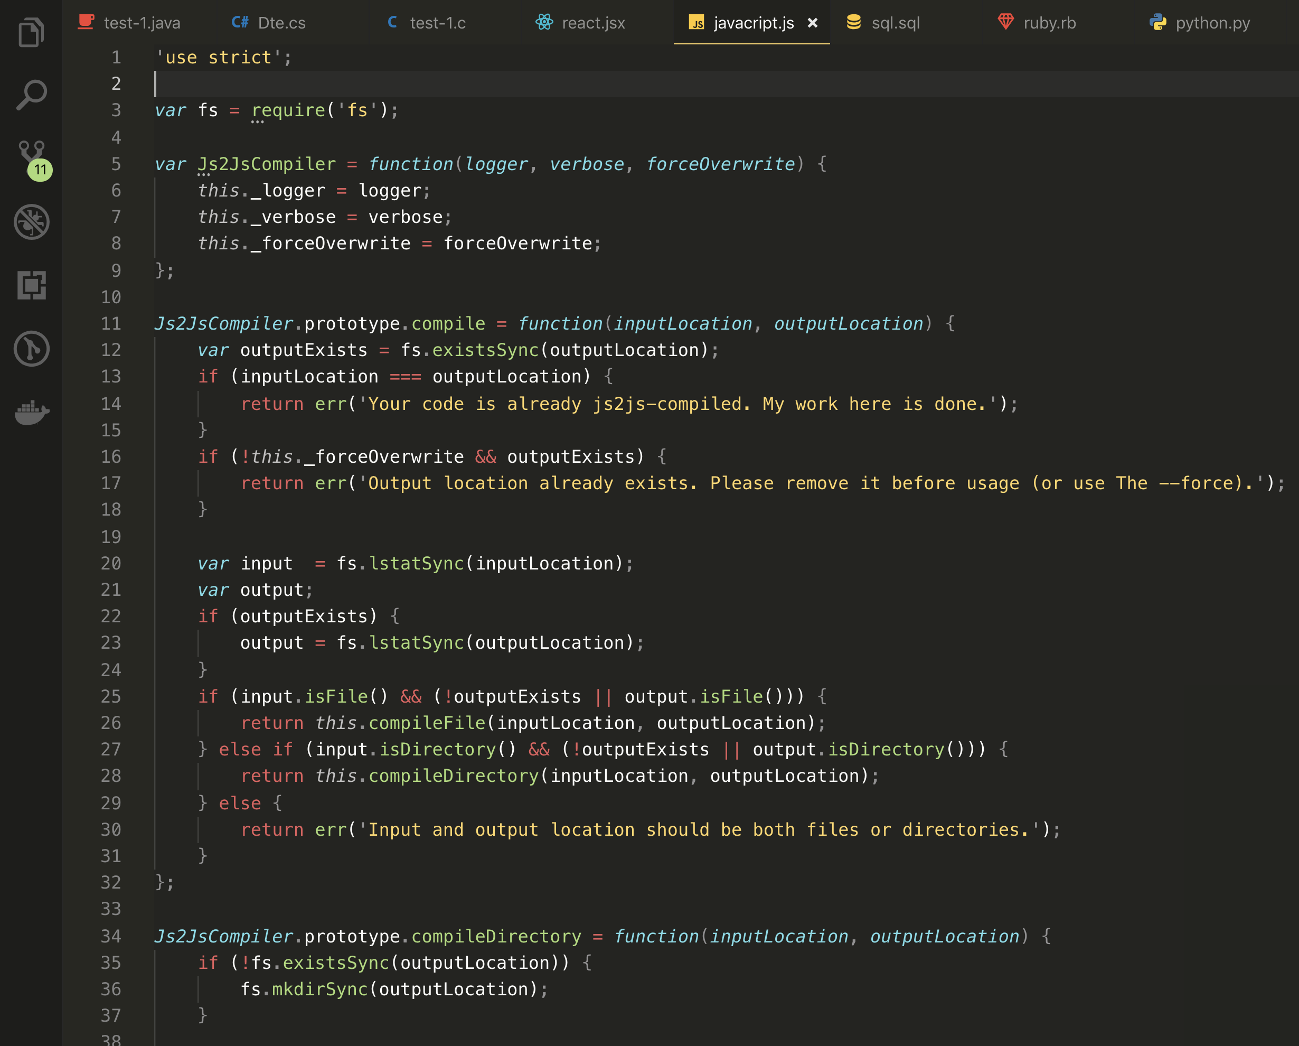Image resolution: width=1299 pixels, height=1046 pixels.
Task: Click the require call on line 3
Action: pyautogui.click(x=288, y=110)
